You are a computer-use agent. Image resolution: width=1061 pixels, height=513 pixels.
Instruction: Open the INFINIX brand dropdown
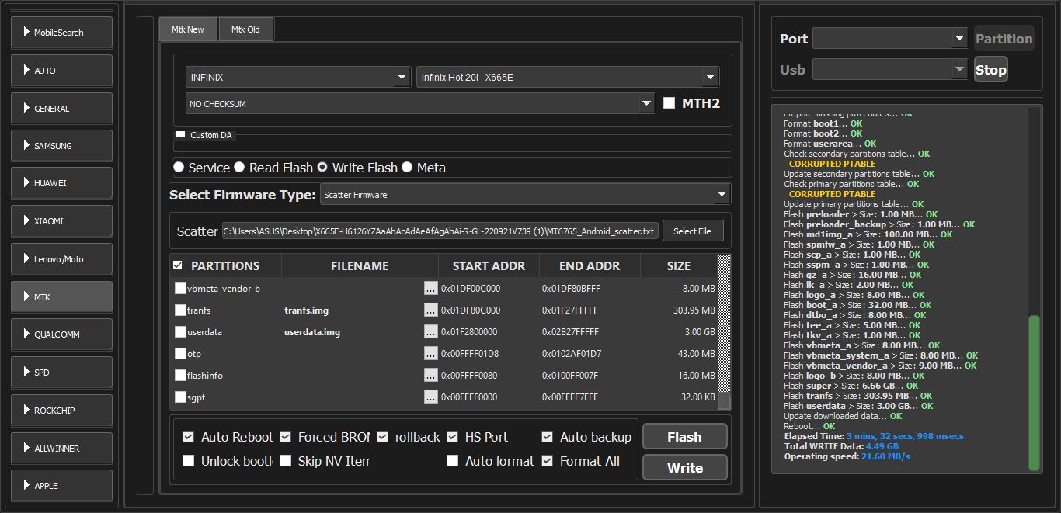tap(298, 77)
